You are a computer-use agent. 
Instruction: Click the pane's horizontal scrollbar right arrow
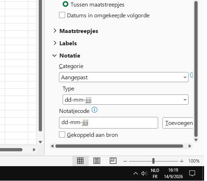click(x=190, y=146)
